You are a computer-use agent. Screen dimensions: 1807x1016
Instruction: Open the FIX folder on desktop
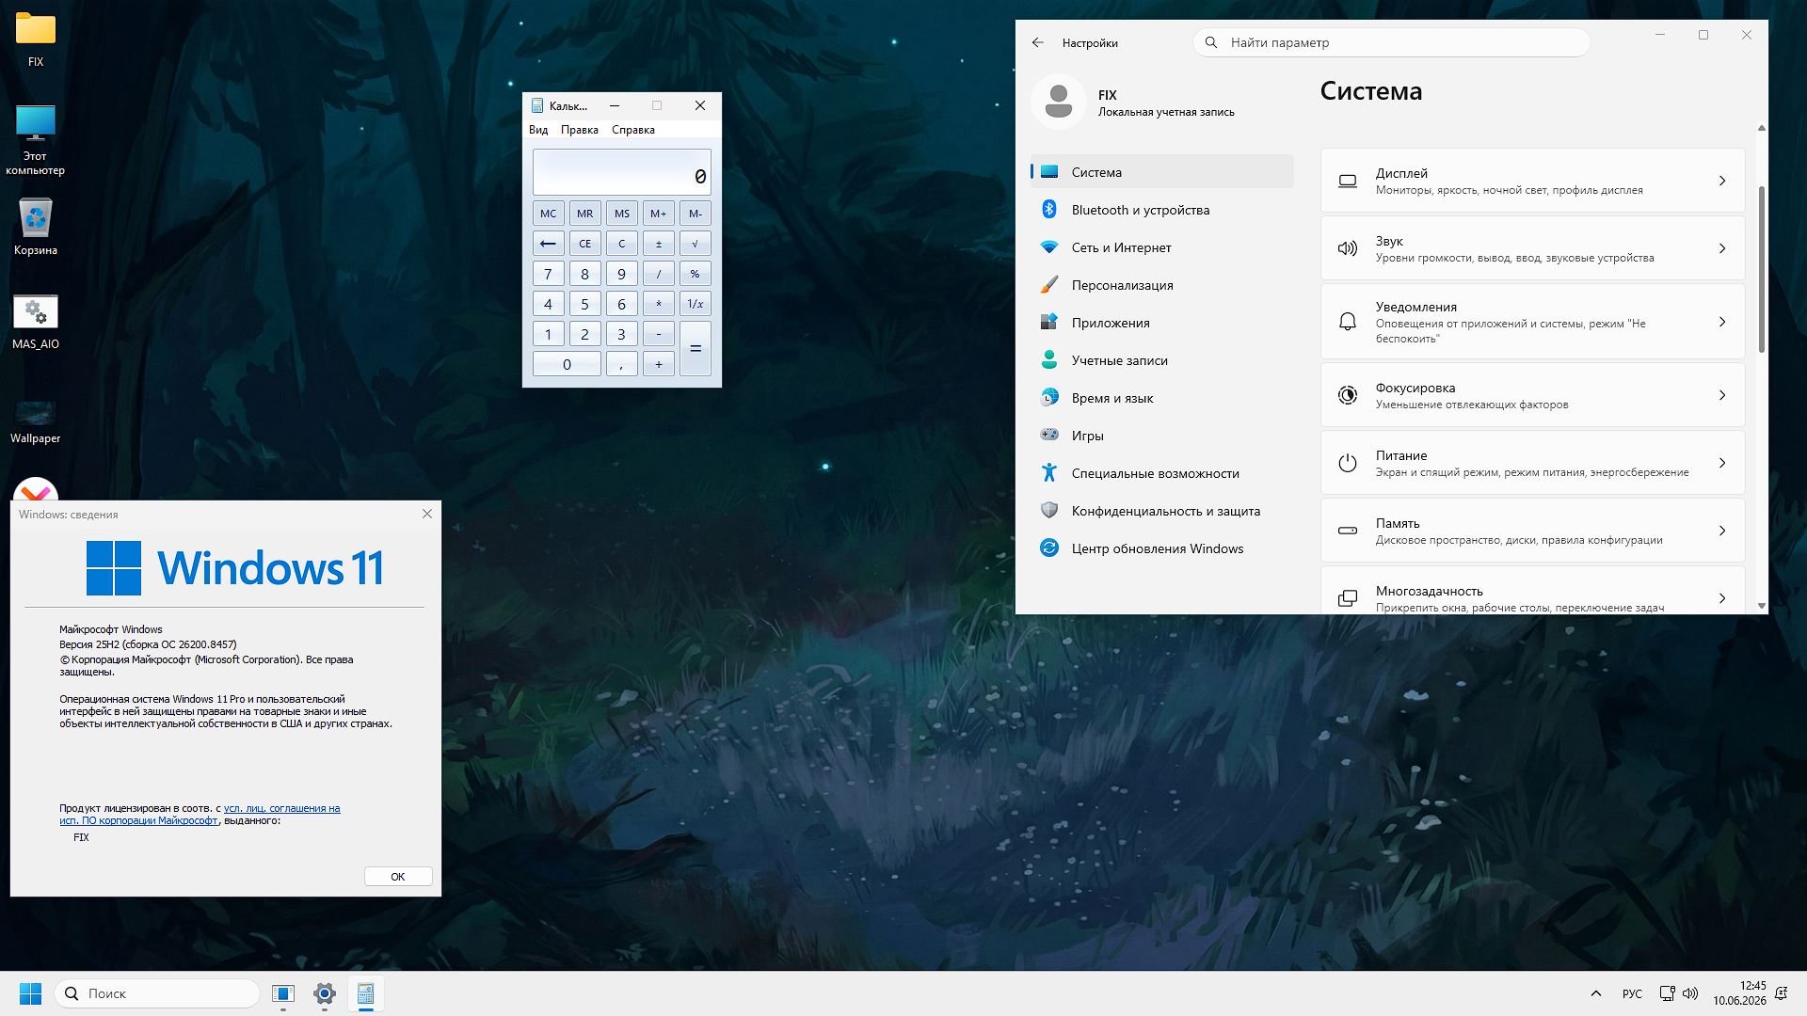(x=36, y=40)
